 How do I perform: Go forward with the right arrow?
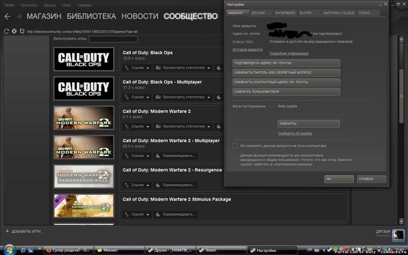(19, 16)
